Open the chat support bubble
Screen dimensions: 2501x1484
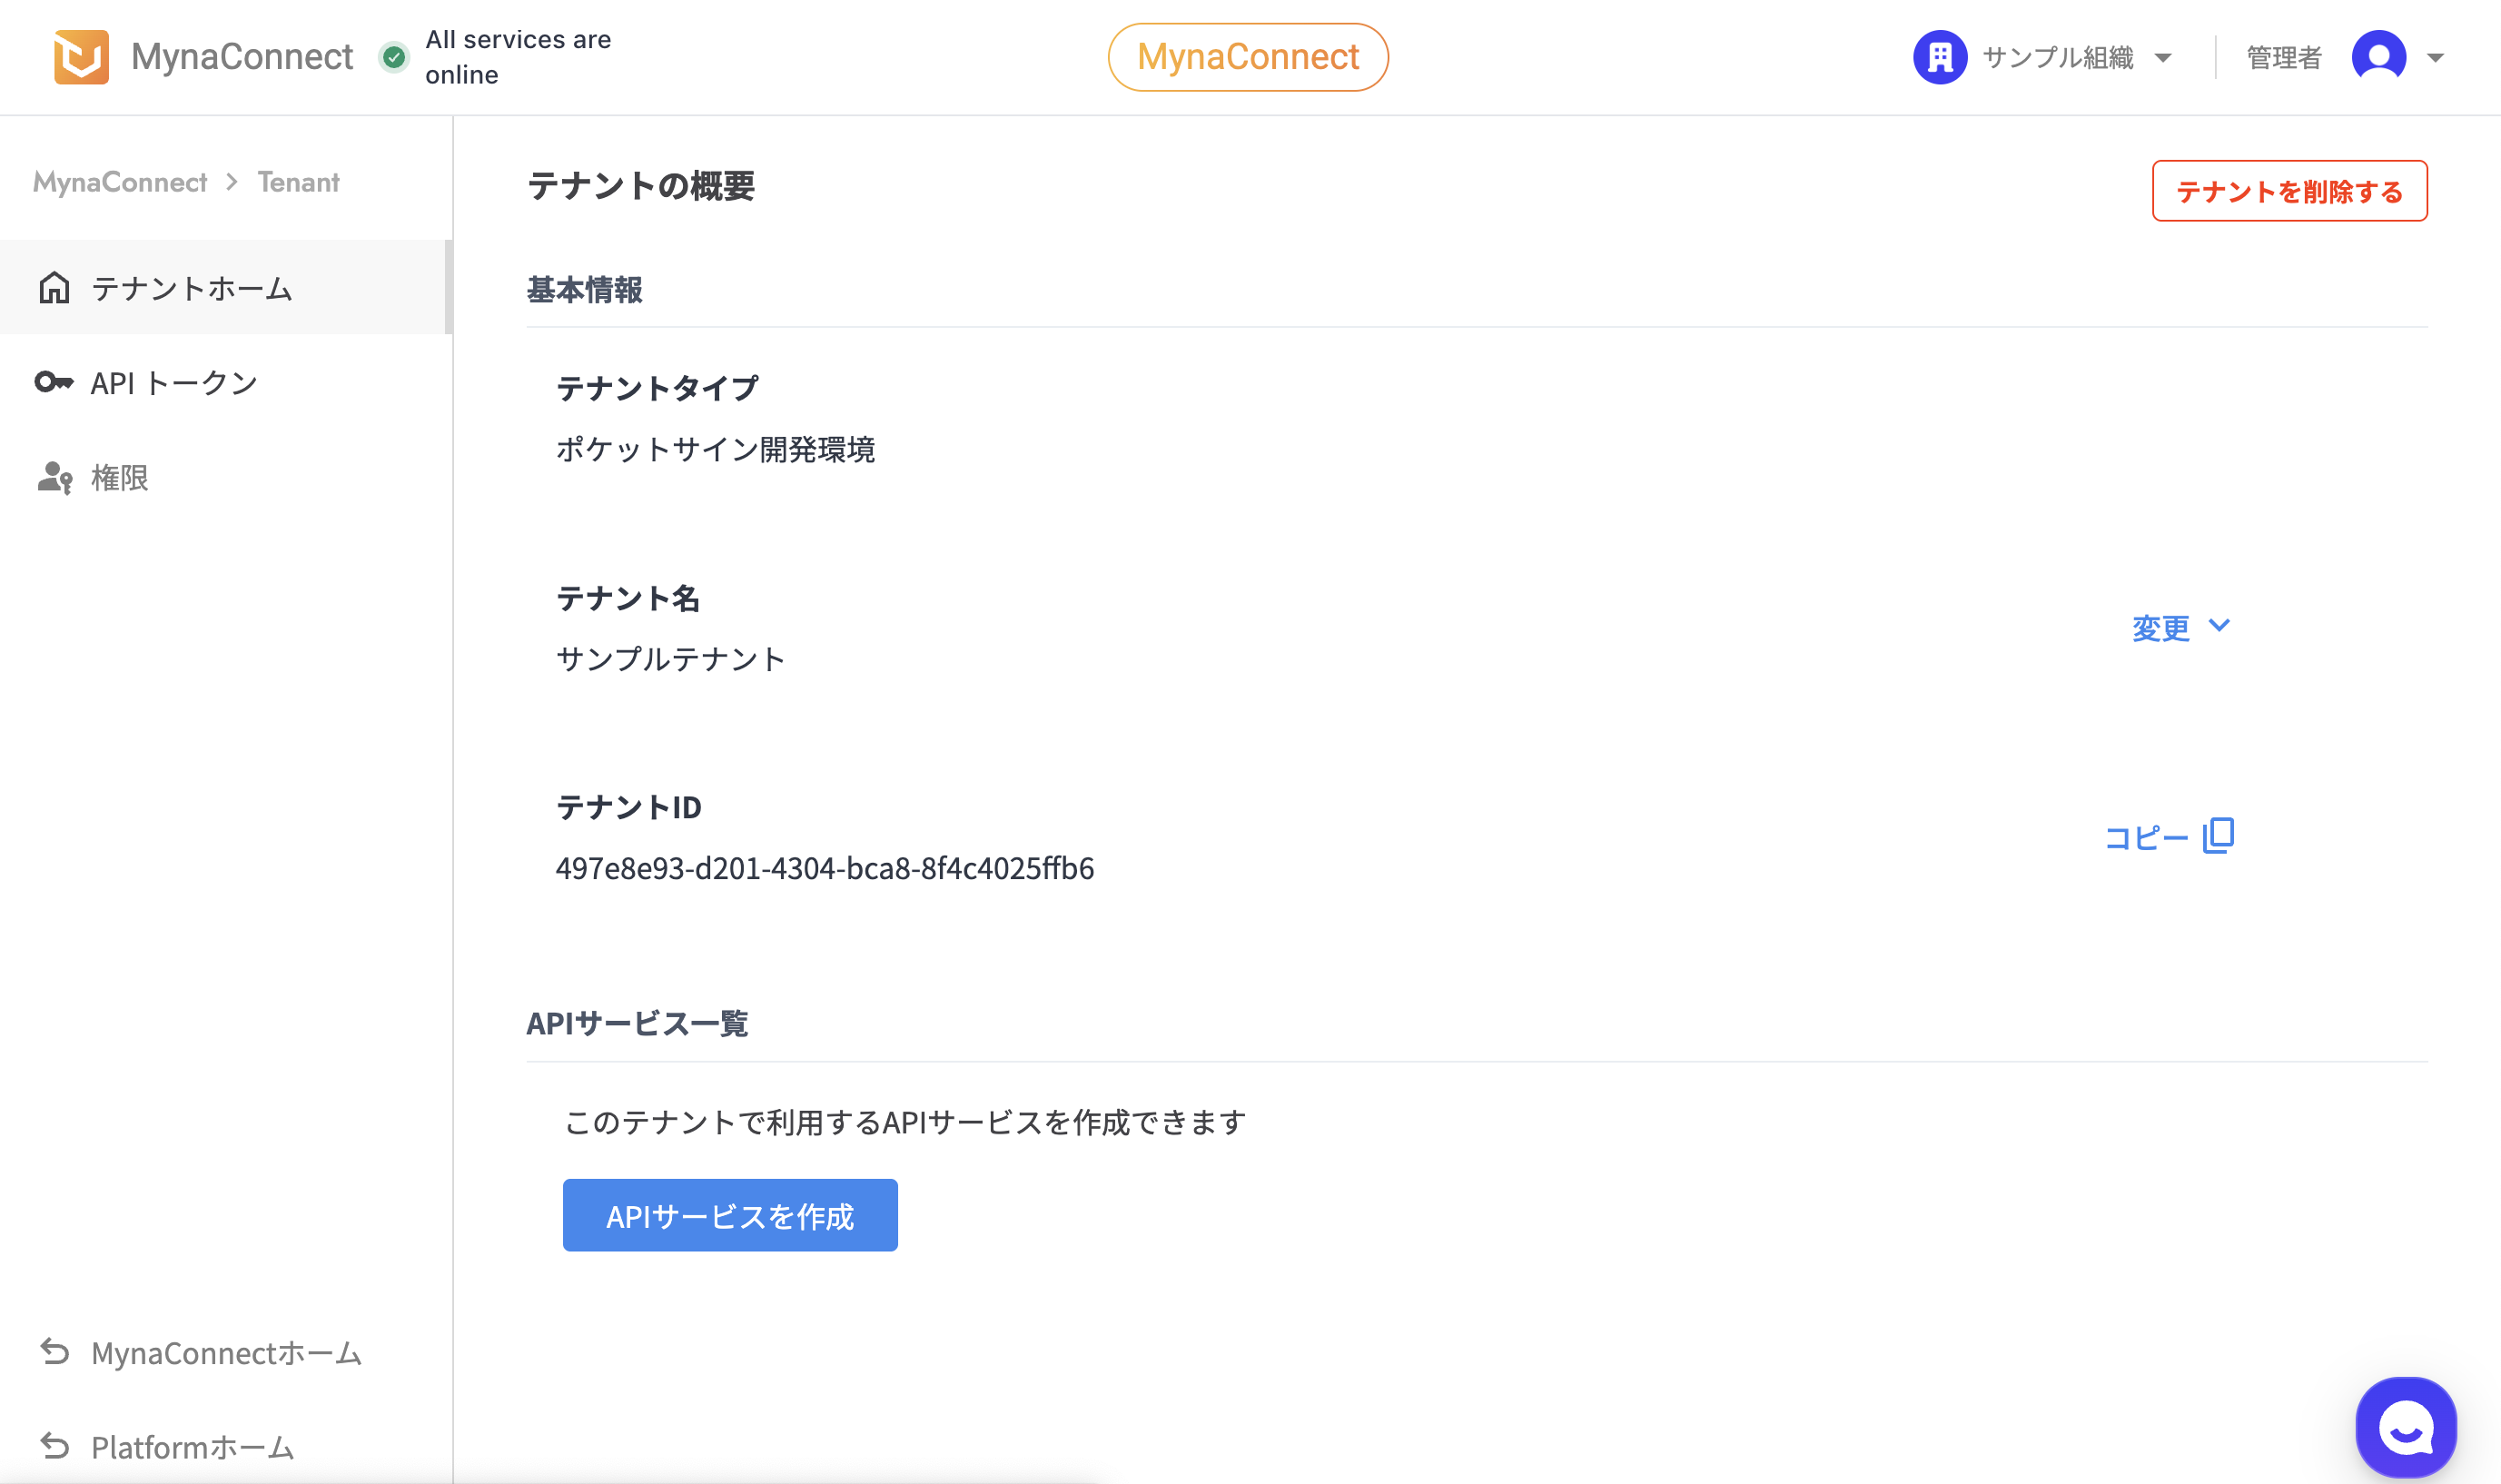(x=2405, y=1427)
